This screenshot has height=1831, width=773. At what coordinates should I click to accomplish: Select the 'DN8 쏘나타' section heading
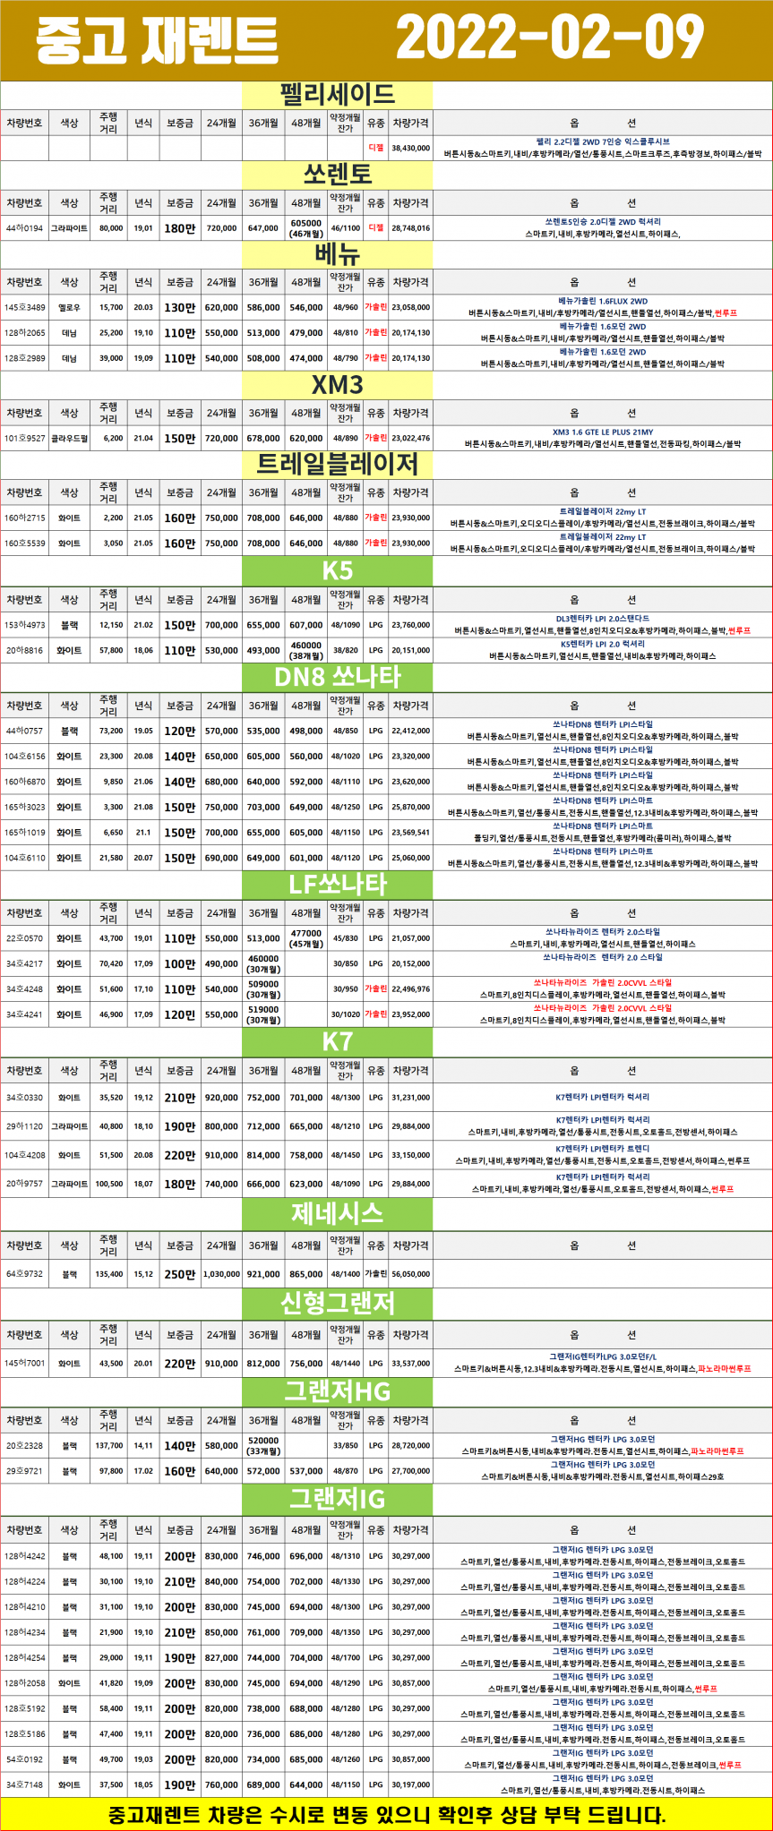click(338, 677)
